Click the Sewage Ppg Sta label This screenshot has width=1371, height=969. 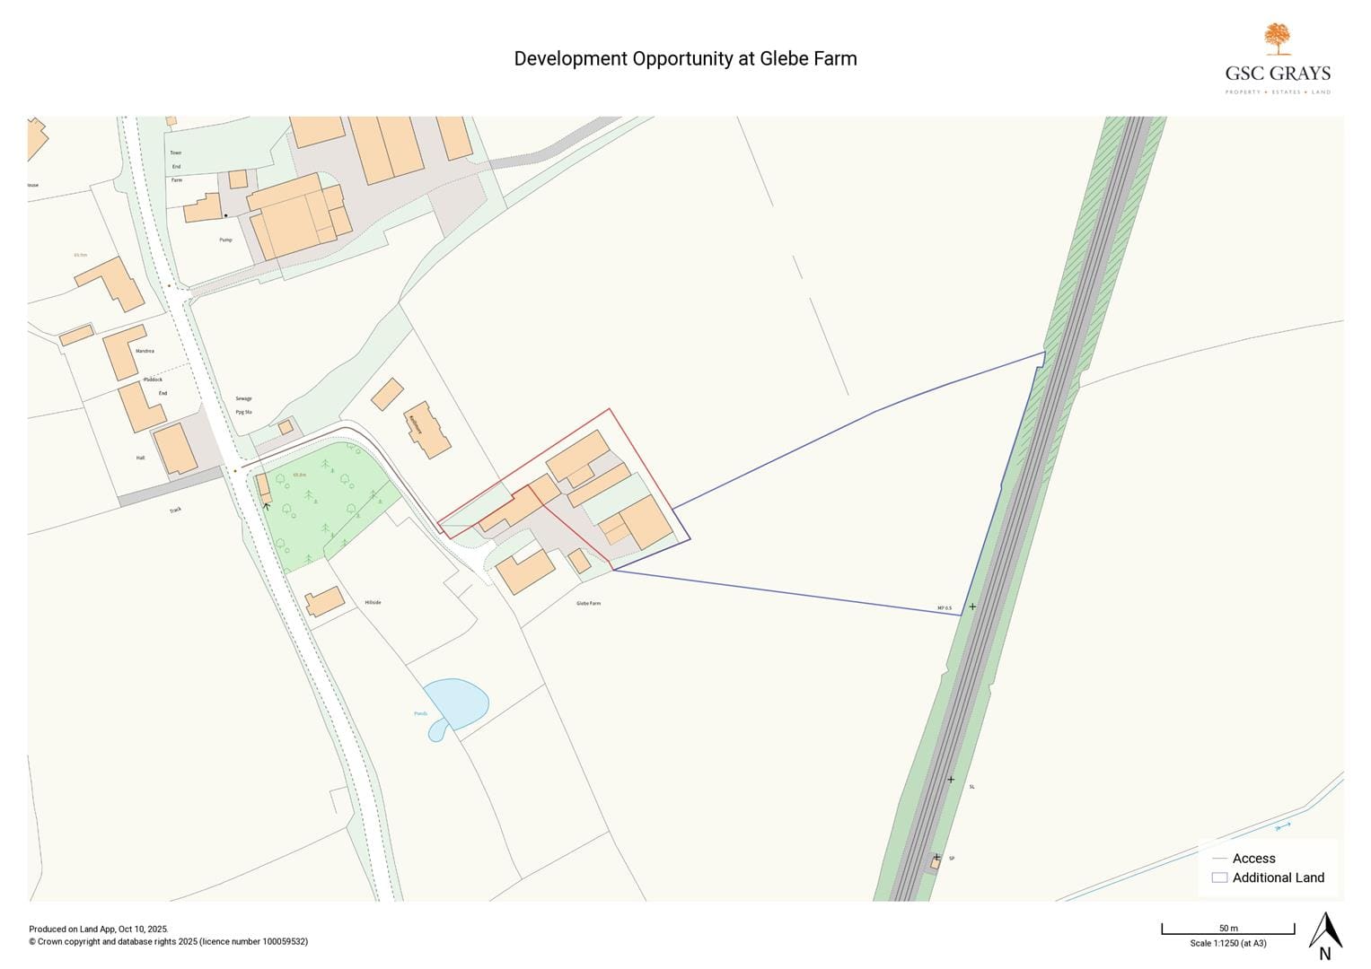[243, 405]
